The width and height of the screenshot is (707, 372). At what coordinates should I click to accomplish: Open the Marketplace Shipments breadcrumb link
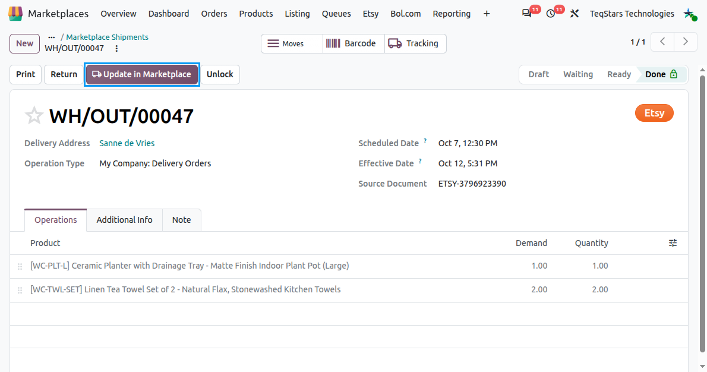coord(108,37)
